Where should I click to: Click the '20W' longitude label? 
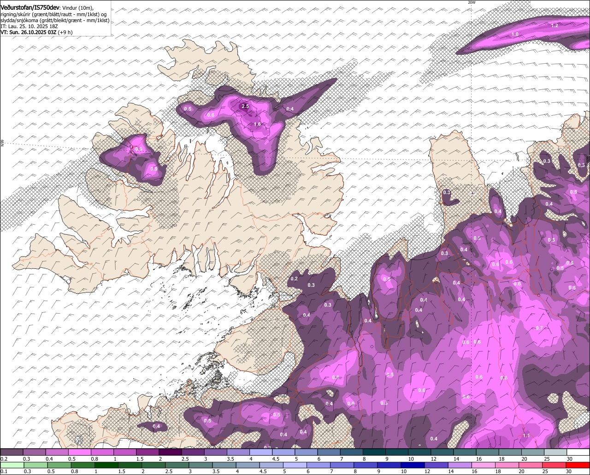click(x=471, y=2)
